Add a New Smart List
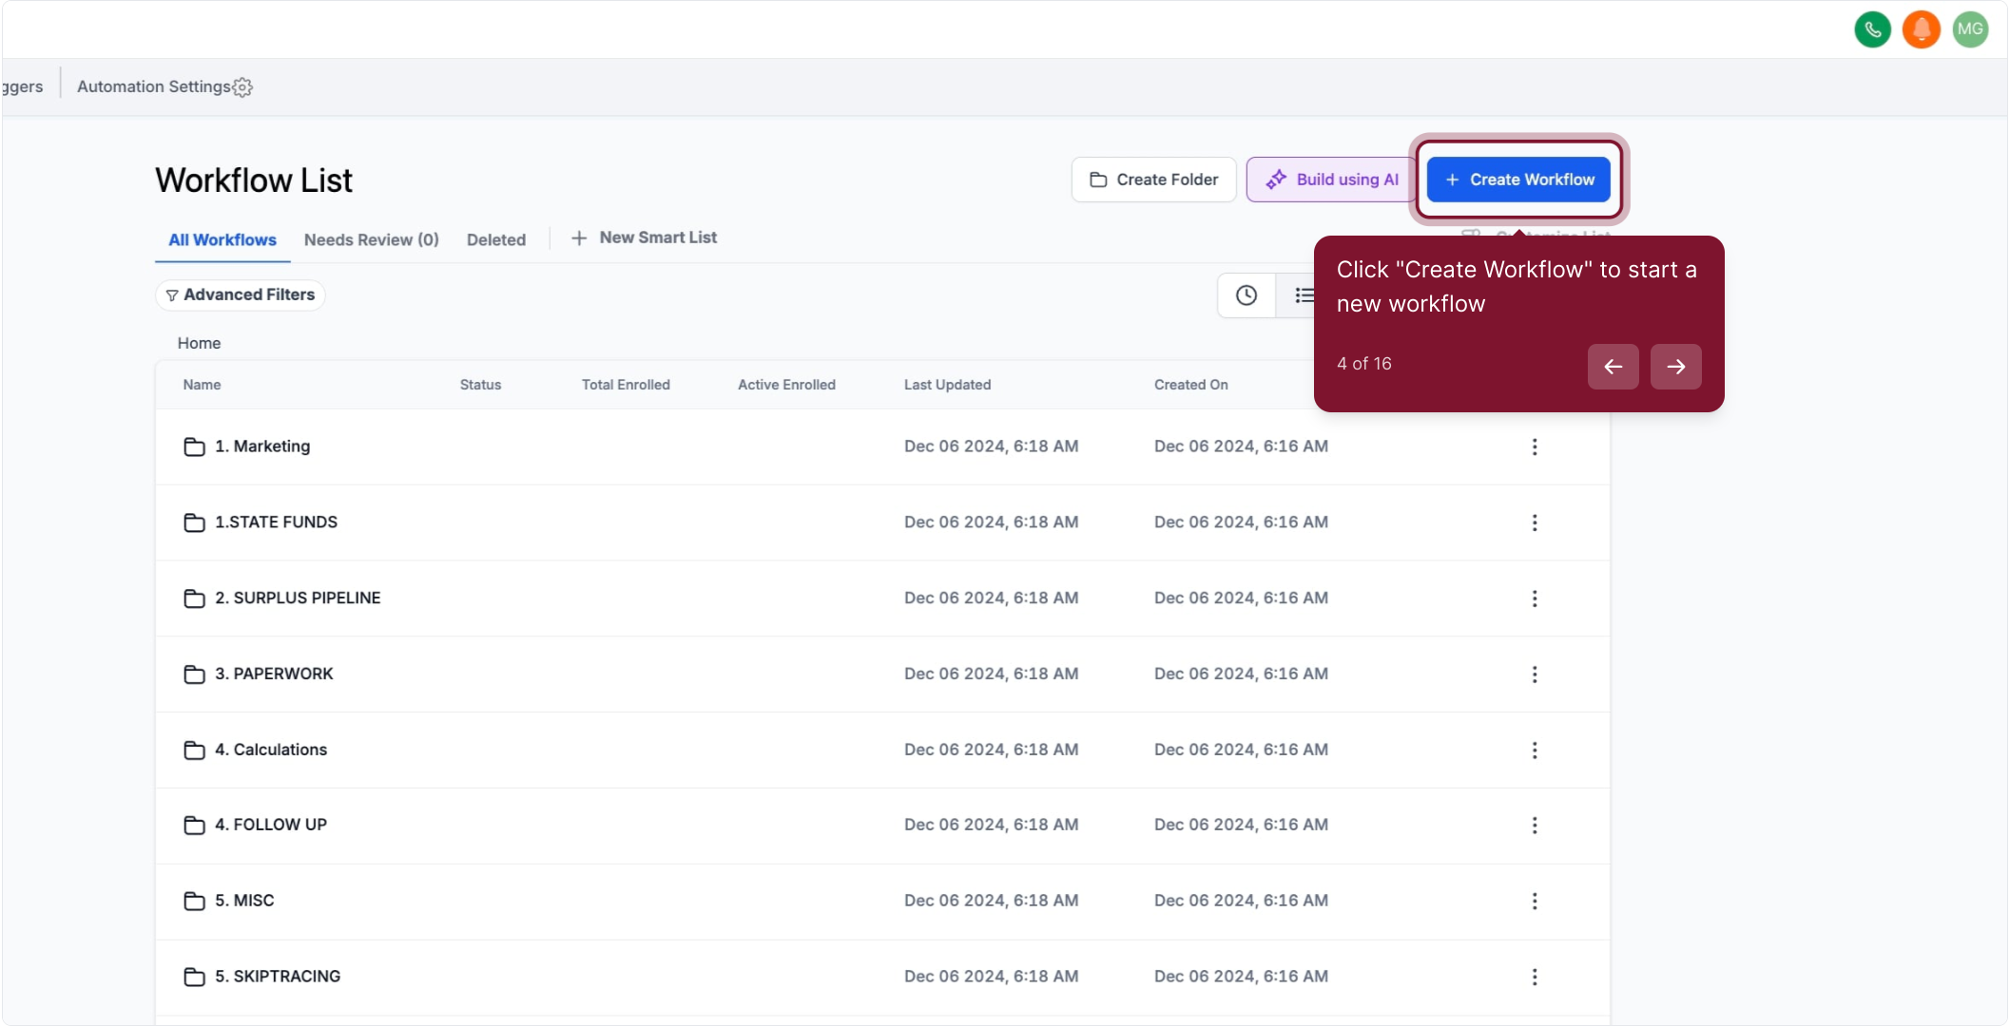This screenshot has height=1026, width=2010. pyautogui.click(x=645, y=237)
